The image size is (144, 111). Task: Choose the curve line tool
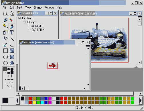pos(12,45)
